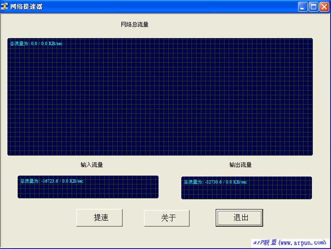331x249 pixels.
Task: Click the 输入流量 graph panel
Action: pyautogui.click(x=88, y=187)
